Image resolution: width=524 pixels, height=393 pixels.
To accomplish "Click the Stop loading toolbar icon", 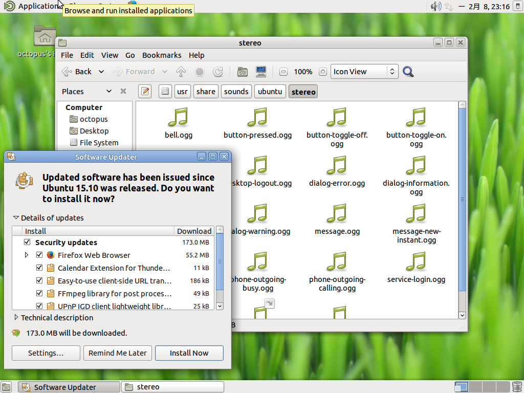I will (200, 72).
